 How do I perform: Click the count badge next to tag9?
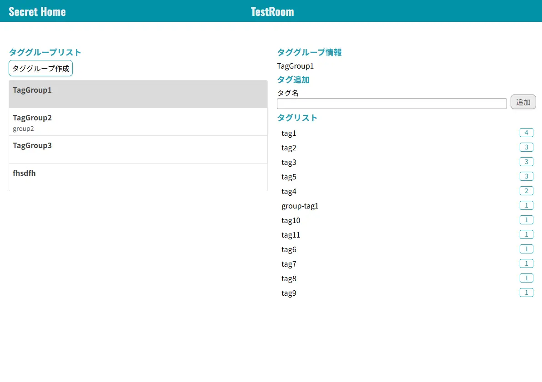526,293
